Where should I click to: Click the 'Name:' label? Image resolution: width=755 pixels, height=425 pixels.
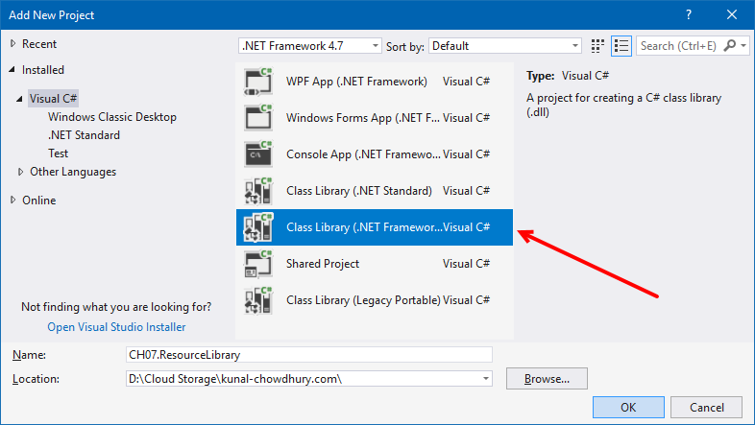[30, 355]
